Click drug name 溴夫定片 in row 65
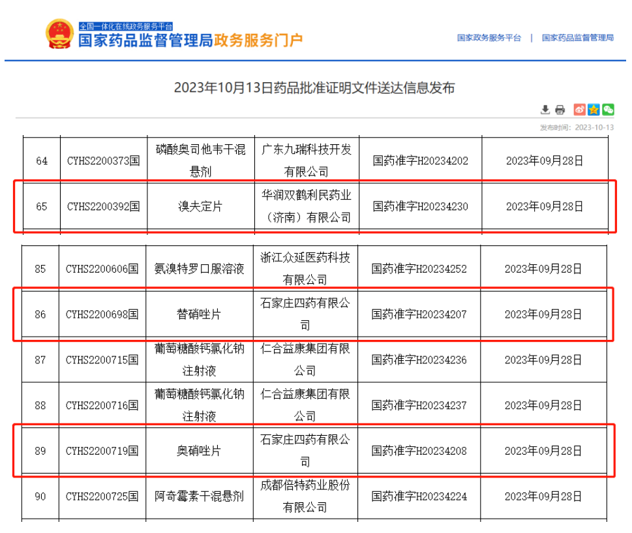 tap(200, 207)
